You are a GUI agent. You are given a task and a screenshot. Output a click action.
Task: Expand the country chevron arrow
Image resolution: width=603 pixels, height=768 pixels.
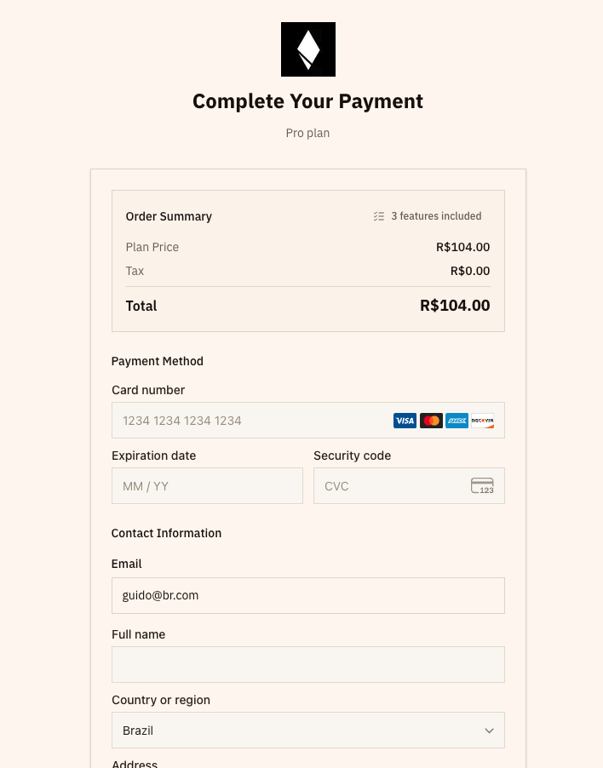click(x=489, y=731)
